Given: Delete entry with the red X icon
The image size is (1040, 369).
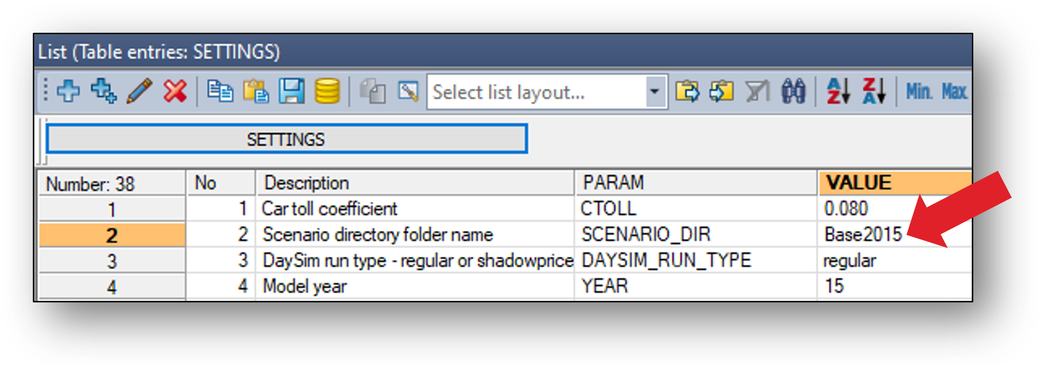Looking at the screenshot, I should point(175,91).
